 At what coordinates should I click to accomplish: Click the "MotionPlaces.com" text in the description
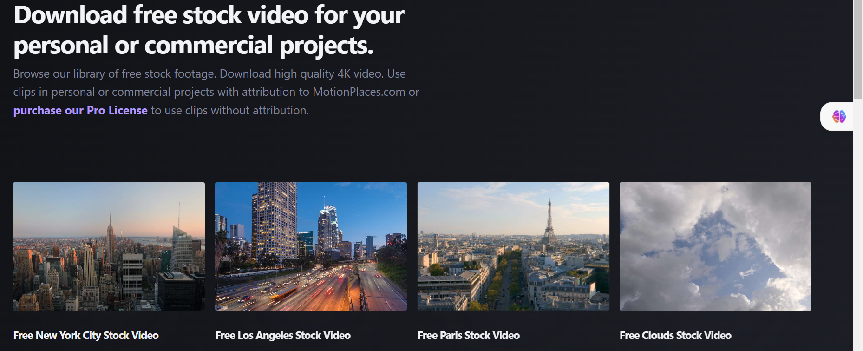click(359, 92)
